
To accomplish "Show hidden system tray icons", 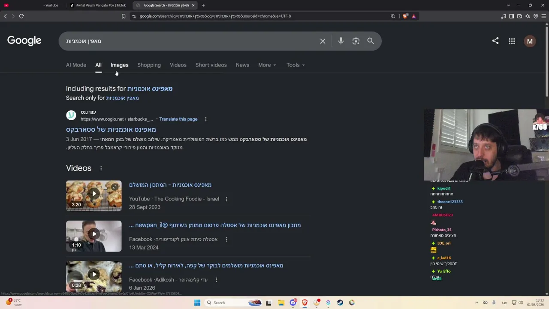I will [477, 303].
